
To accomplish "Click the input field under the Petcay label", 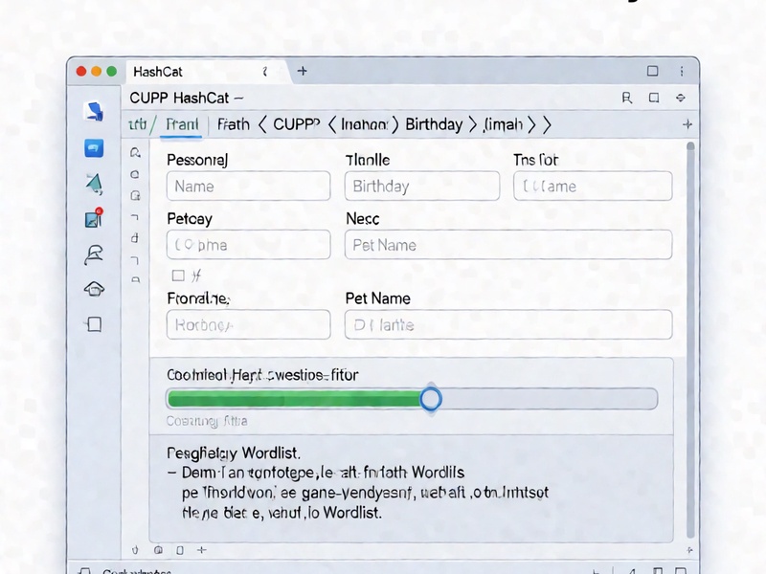I will point(248,245).
